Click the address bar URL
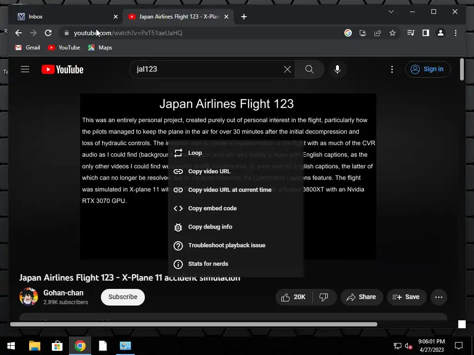Screen dimensions: 474x355 pyautogui.click(x=128, y=33)
